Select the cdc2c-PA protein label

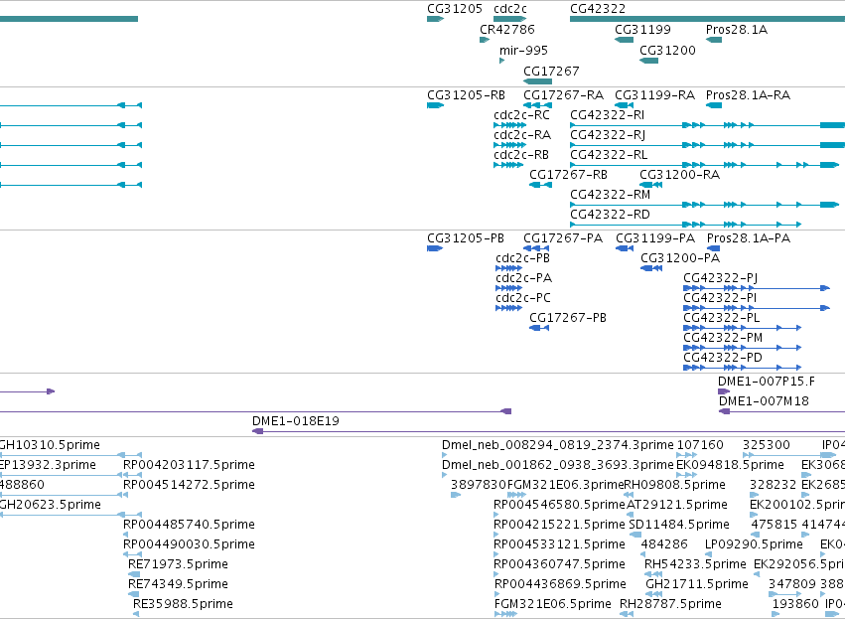coord(524,278)
